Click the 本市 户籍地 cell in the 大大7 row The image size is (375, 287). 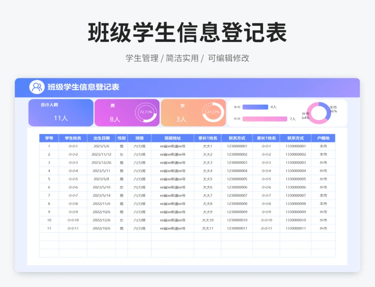(323, 196)
